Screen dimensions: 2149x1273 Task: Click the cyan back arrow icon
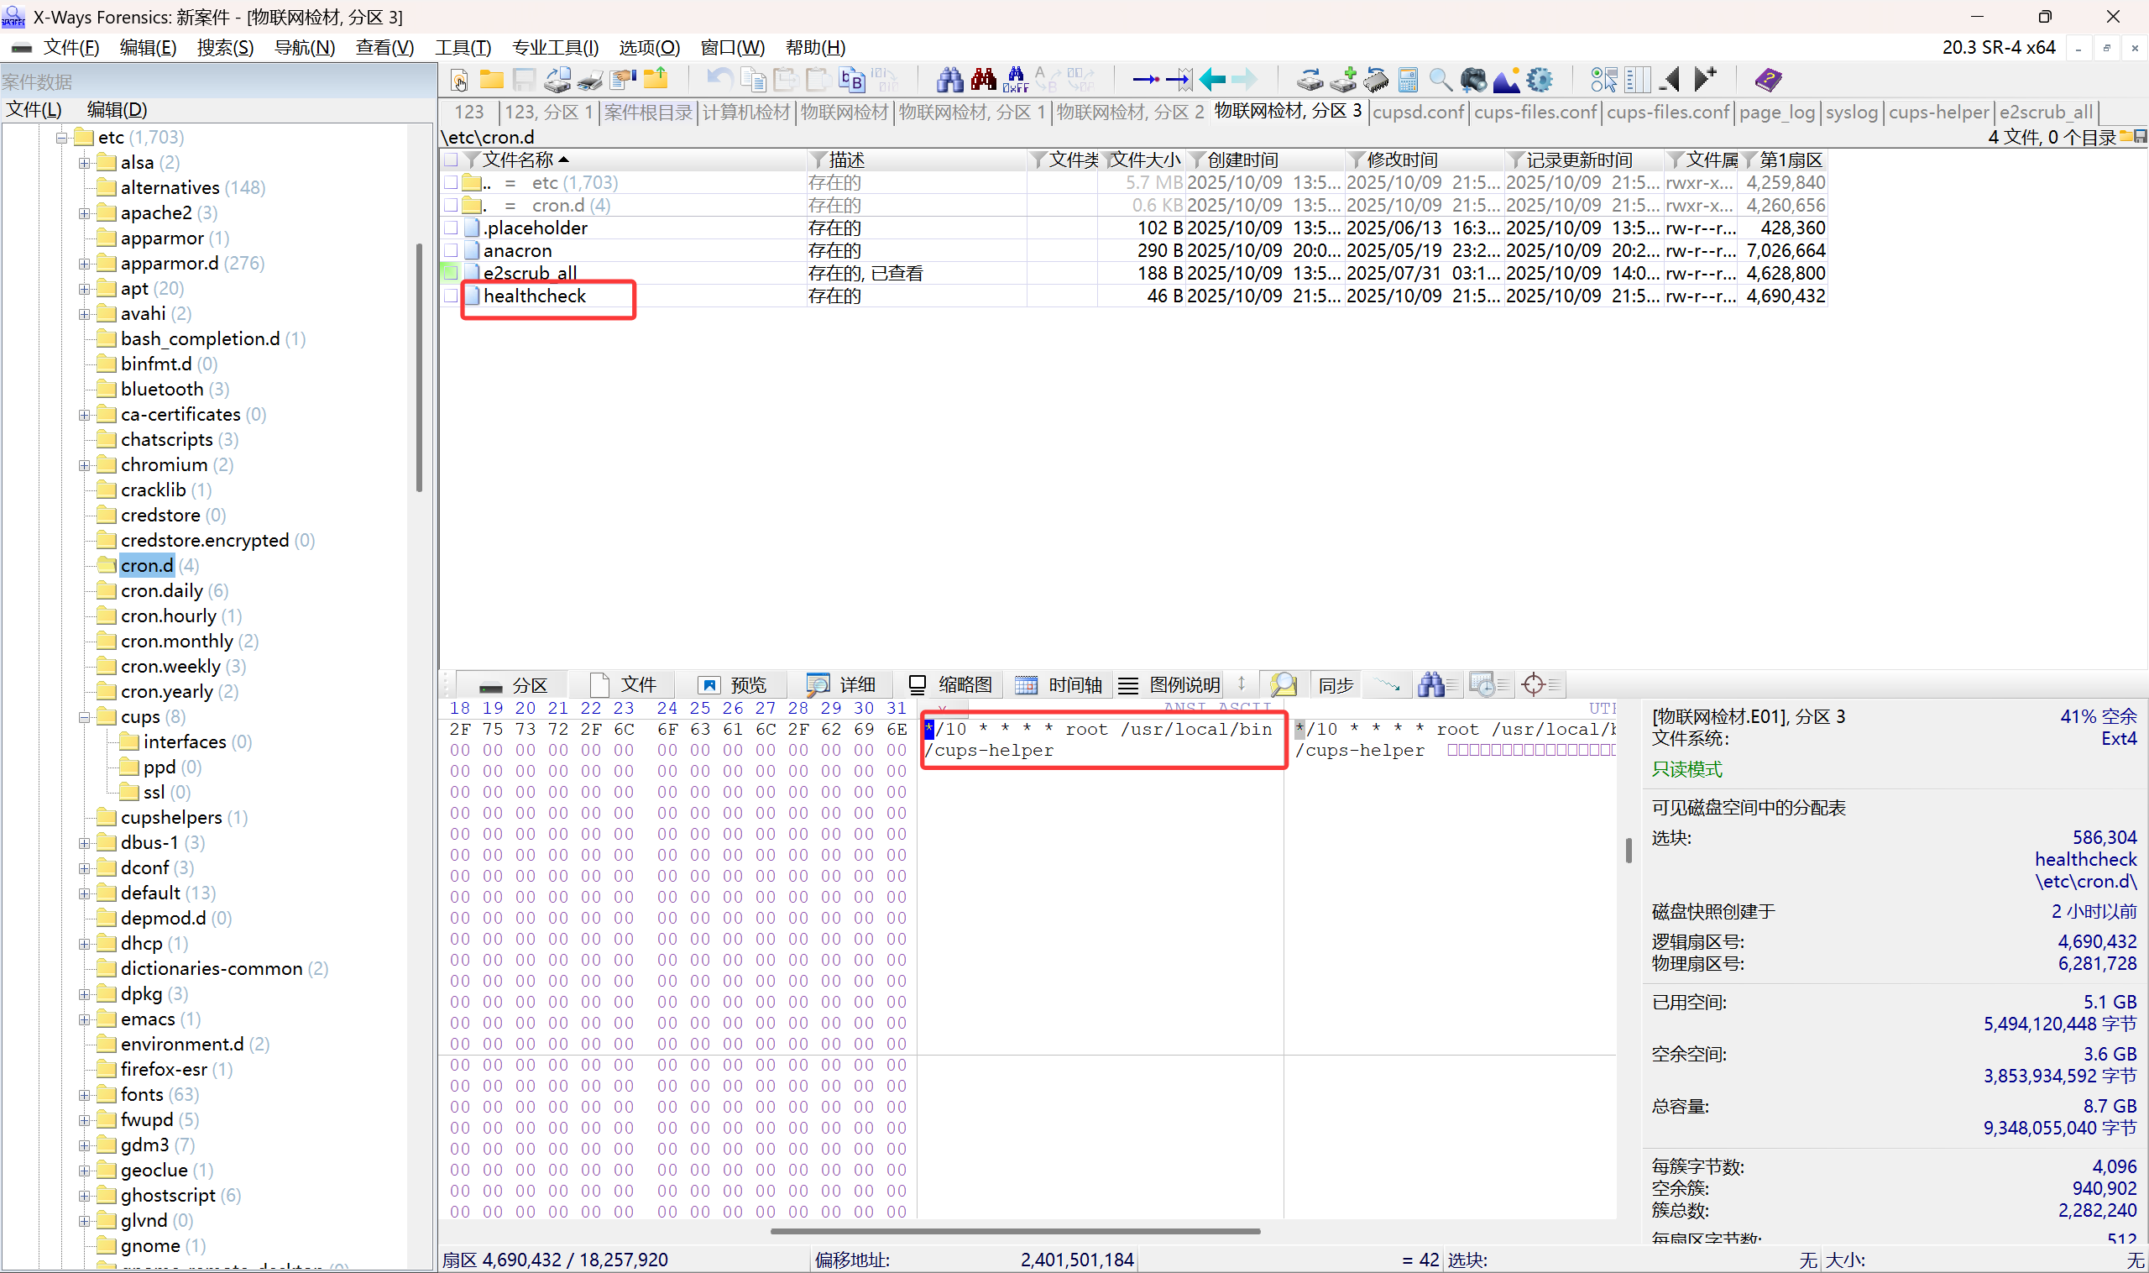(x=1211, y=80)
